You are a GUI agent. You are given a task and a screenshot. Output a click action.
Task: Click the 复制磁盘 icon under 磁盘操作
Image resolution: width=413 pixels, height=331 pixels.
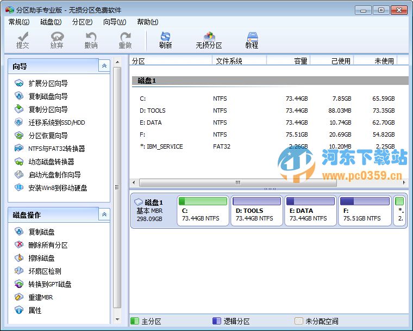[19, 231]
